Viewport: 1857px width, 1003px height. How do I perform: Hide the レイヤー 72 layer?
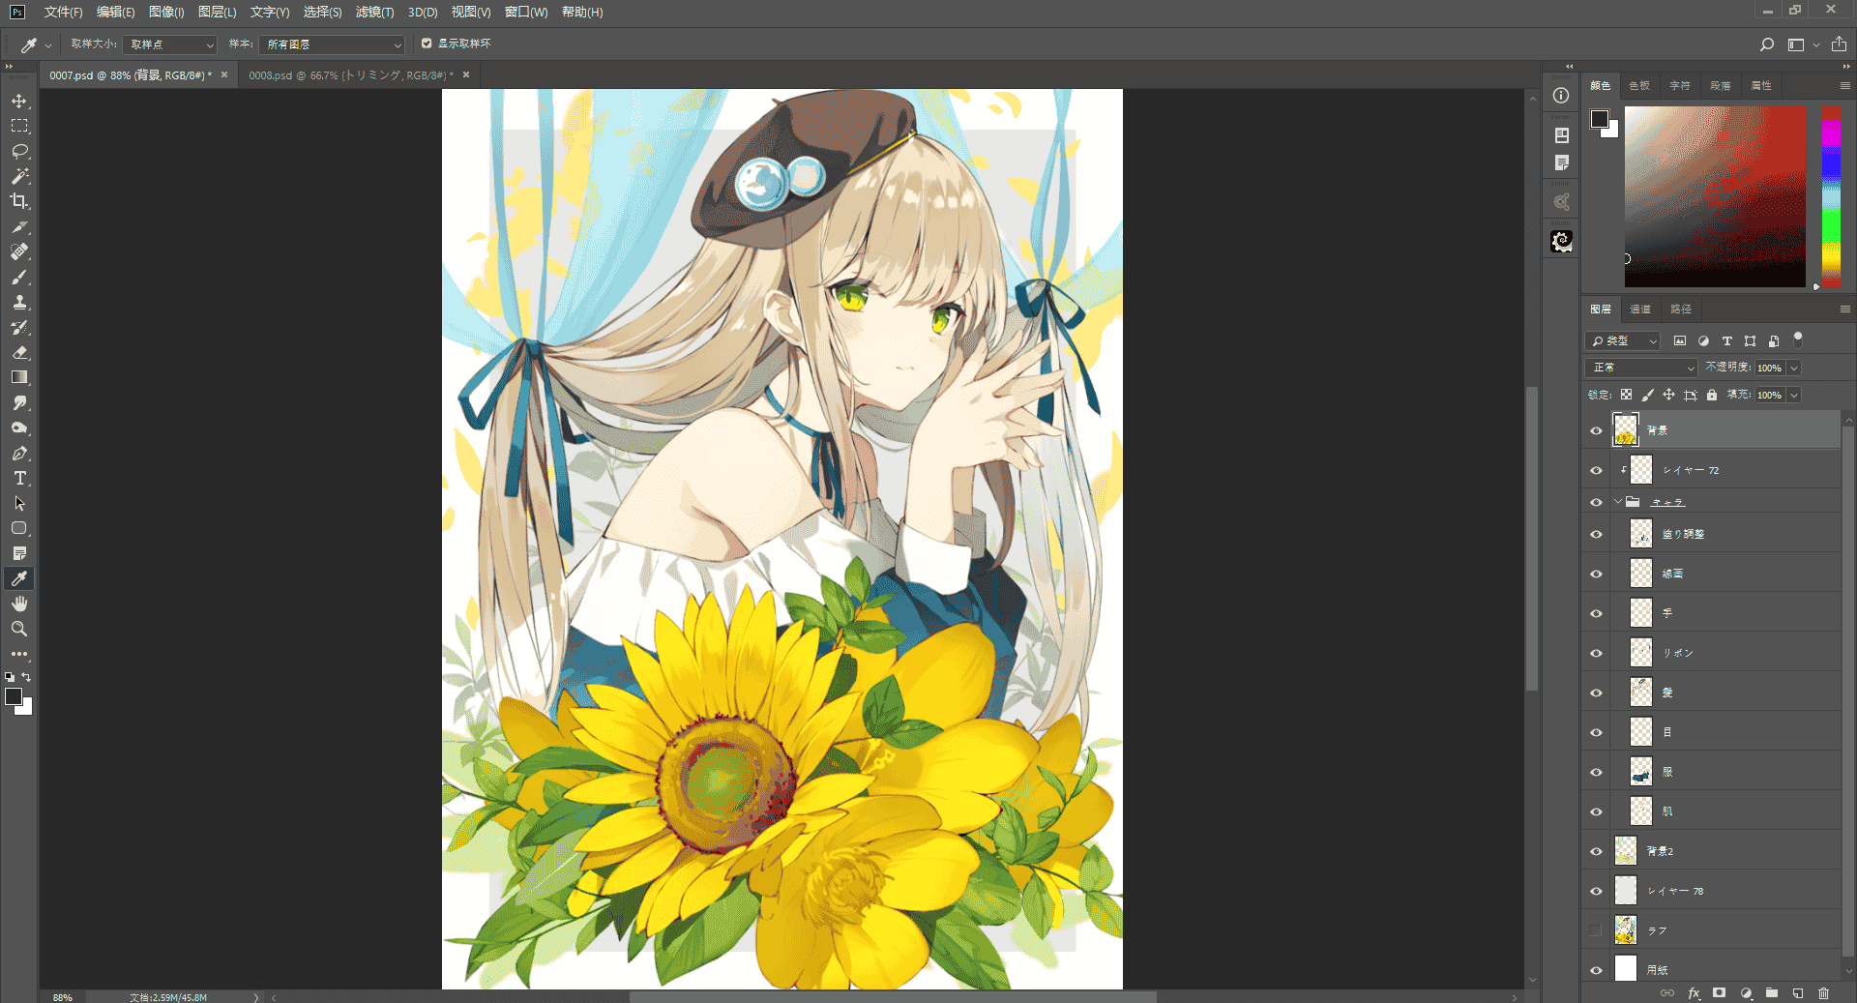[x=1596, y=470]
